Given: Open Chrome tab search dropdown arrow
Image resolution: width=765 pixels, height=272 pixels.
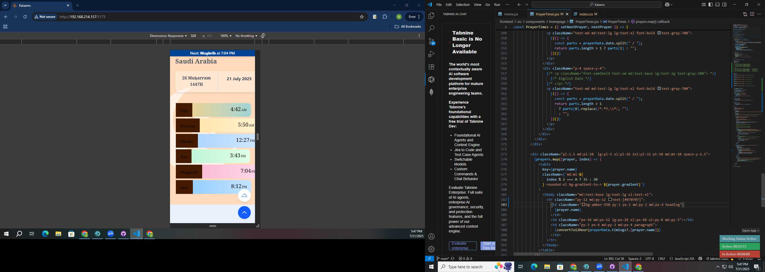Looking at the screenshot, I should point(5,5).
